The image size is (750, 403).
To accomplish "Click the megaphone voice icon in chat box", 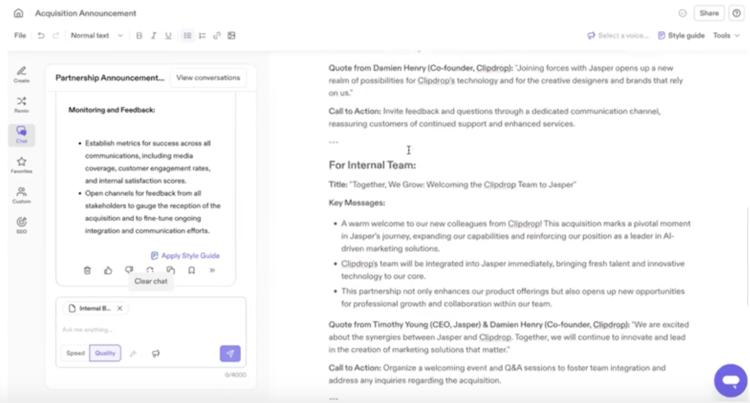I will (x=155, y=354).
